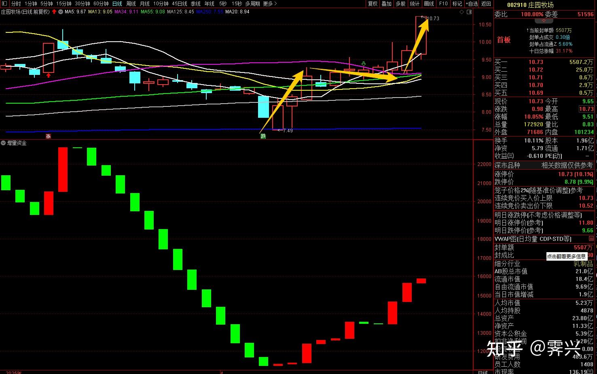
Task: Click the red 涨 marker on chart
Action: click(x=48, y=136)
